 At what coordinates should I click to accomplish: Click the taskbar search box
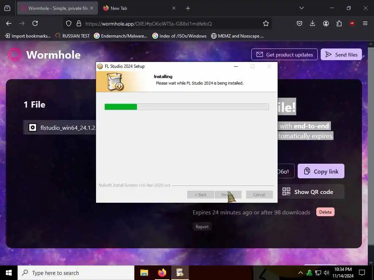(76, 273)
